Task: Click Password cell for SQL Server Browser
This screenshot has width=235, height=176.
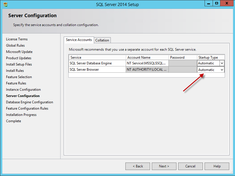Action: coord(183,70)
